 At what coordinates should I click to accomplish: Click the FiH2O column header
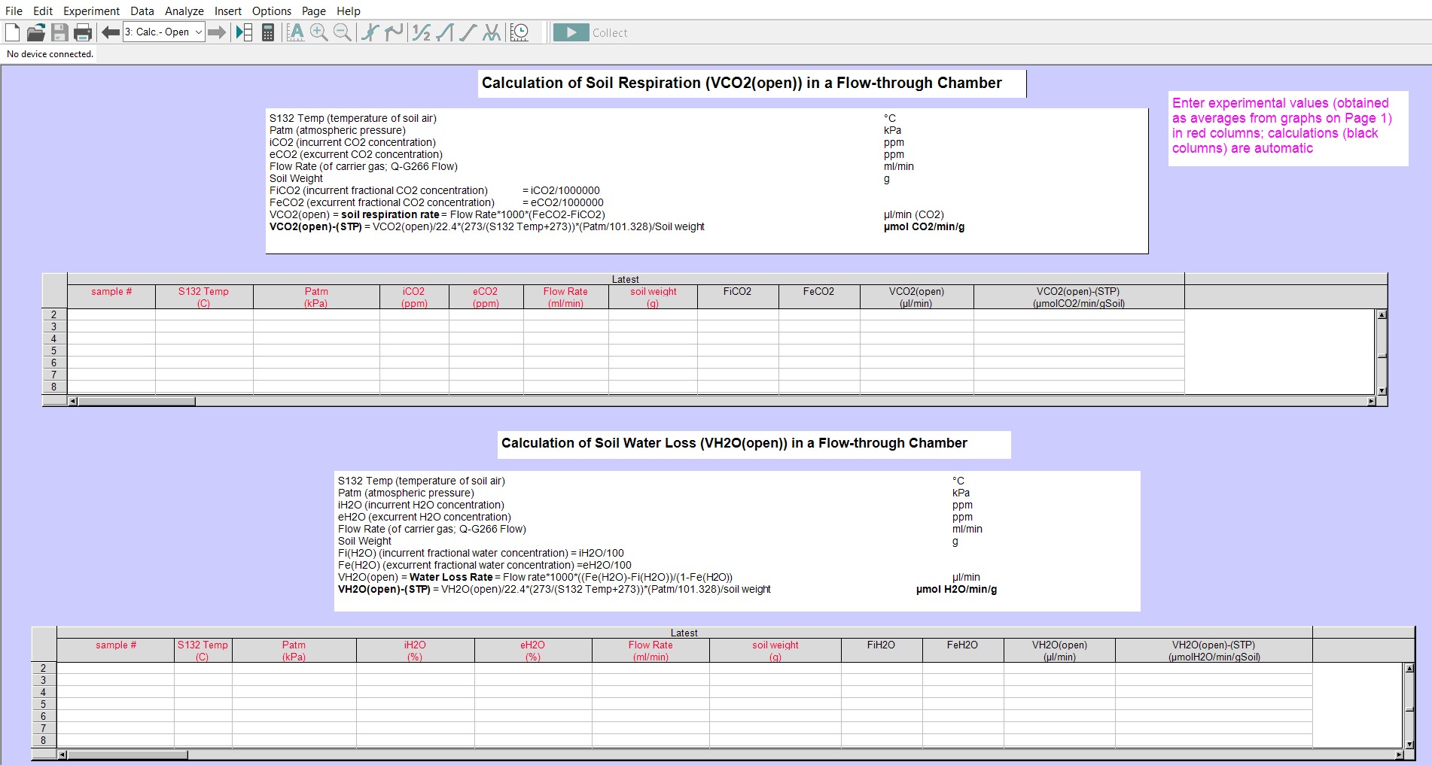[x=882, y=651]
